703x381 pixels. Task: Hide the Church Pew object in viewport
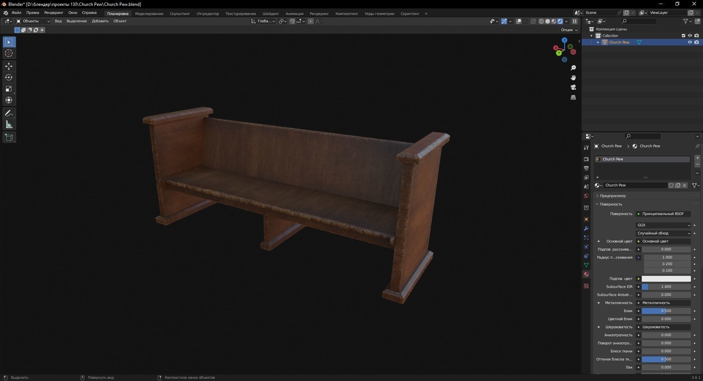[x=690, y=42]
